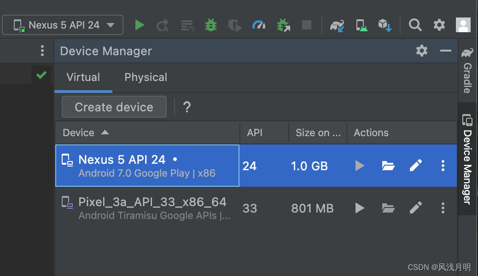478x276 pixels.
Task: Open more actions menu for Pixel_3a_API_33
Action: click(443, 208)
